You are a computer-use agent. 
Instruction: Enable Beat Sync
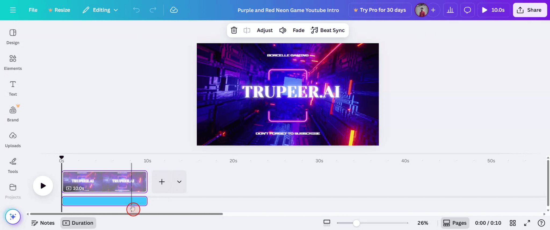click(x=328, y=30)
